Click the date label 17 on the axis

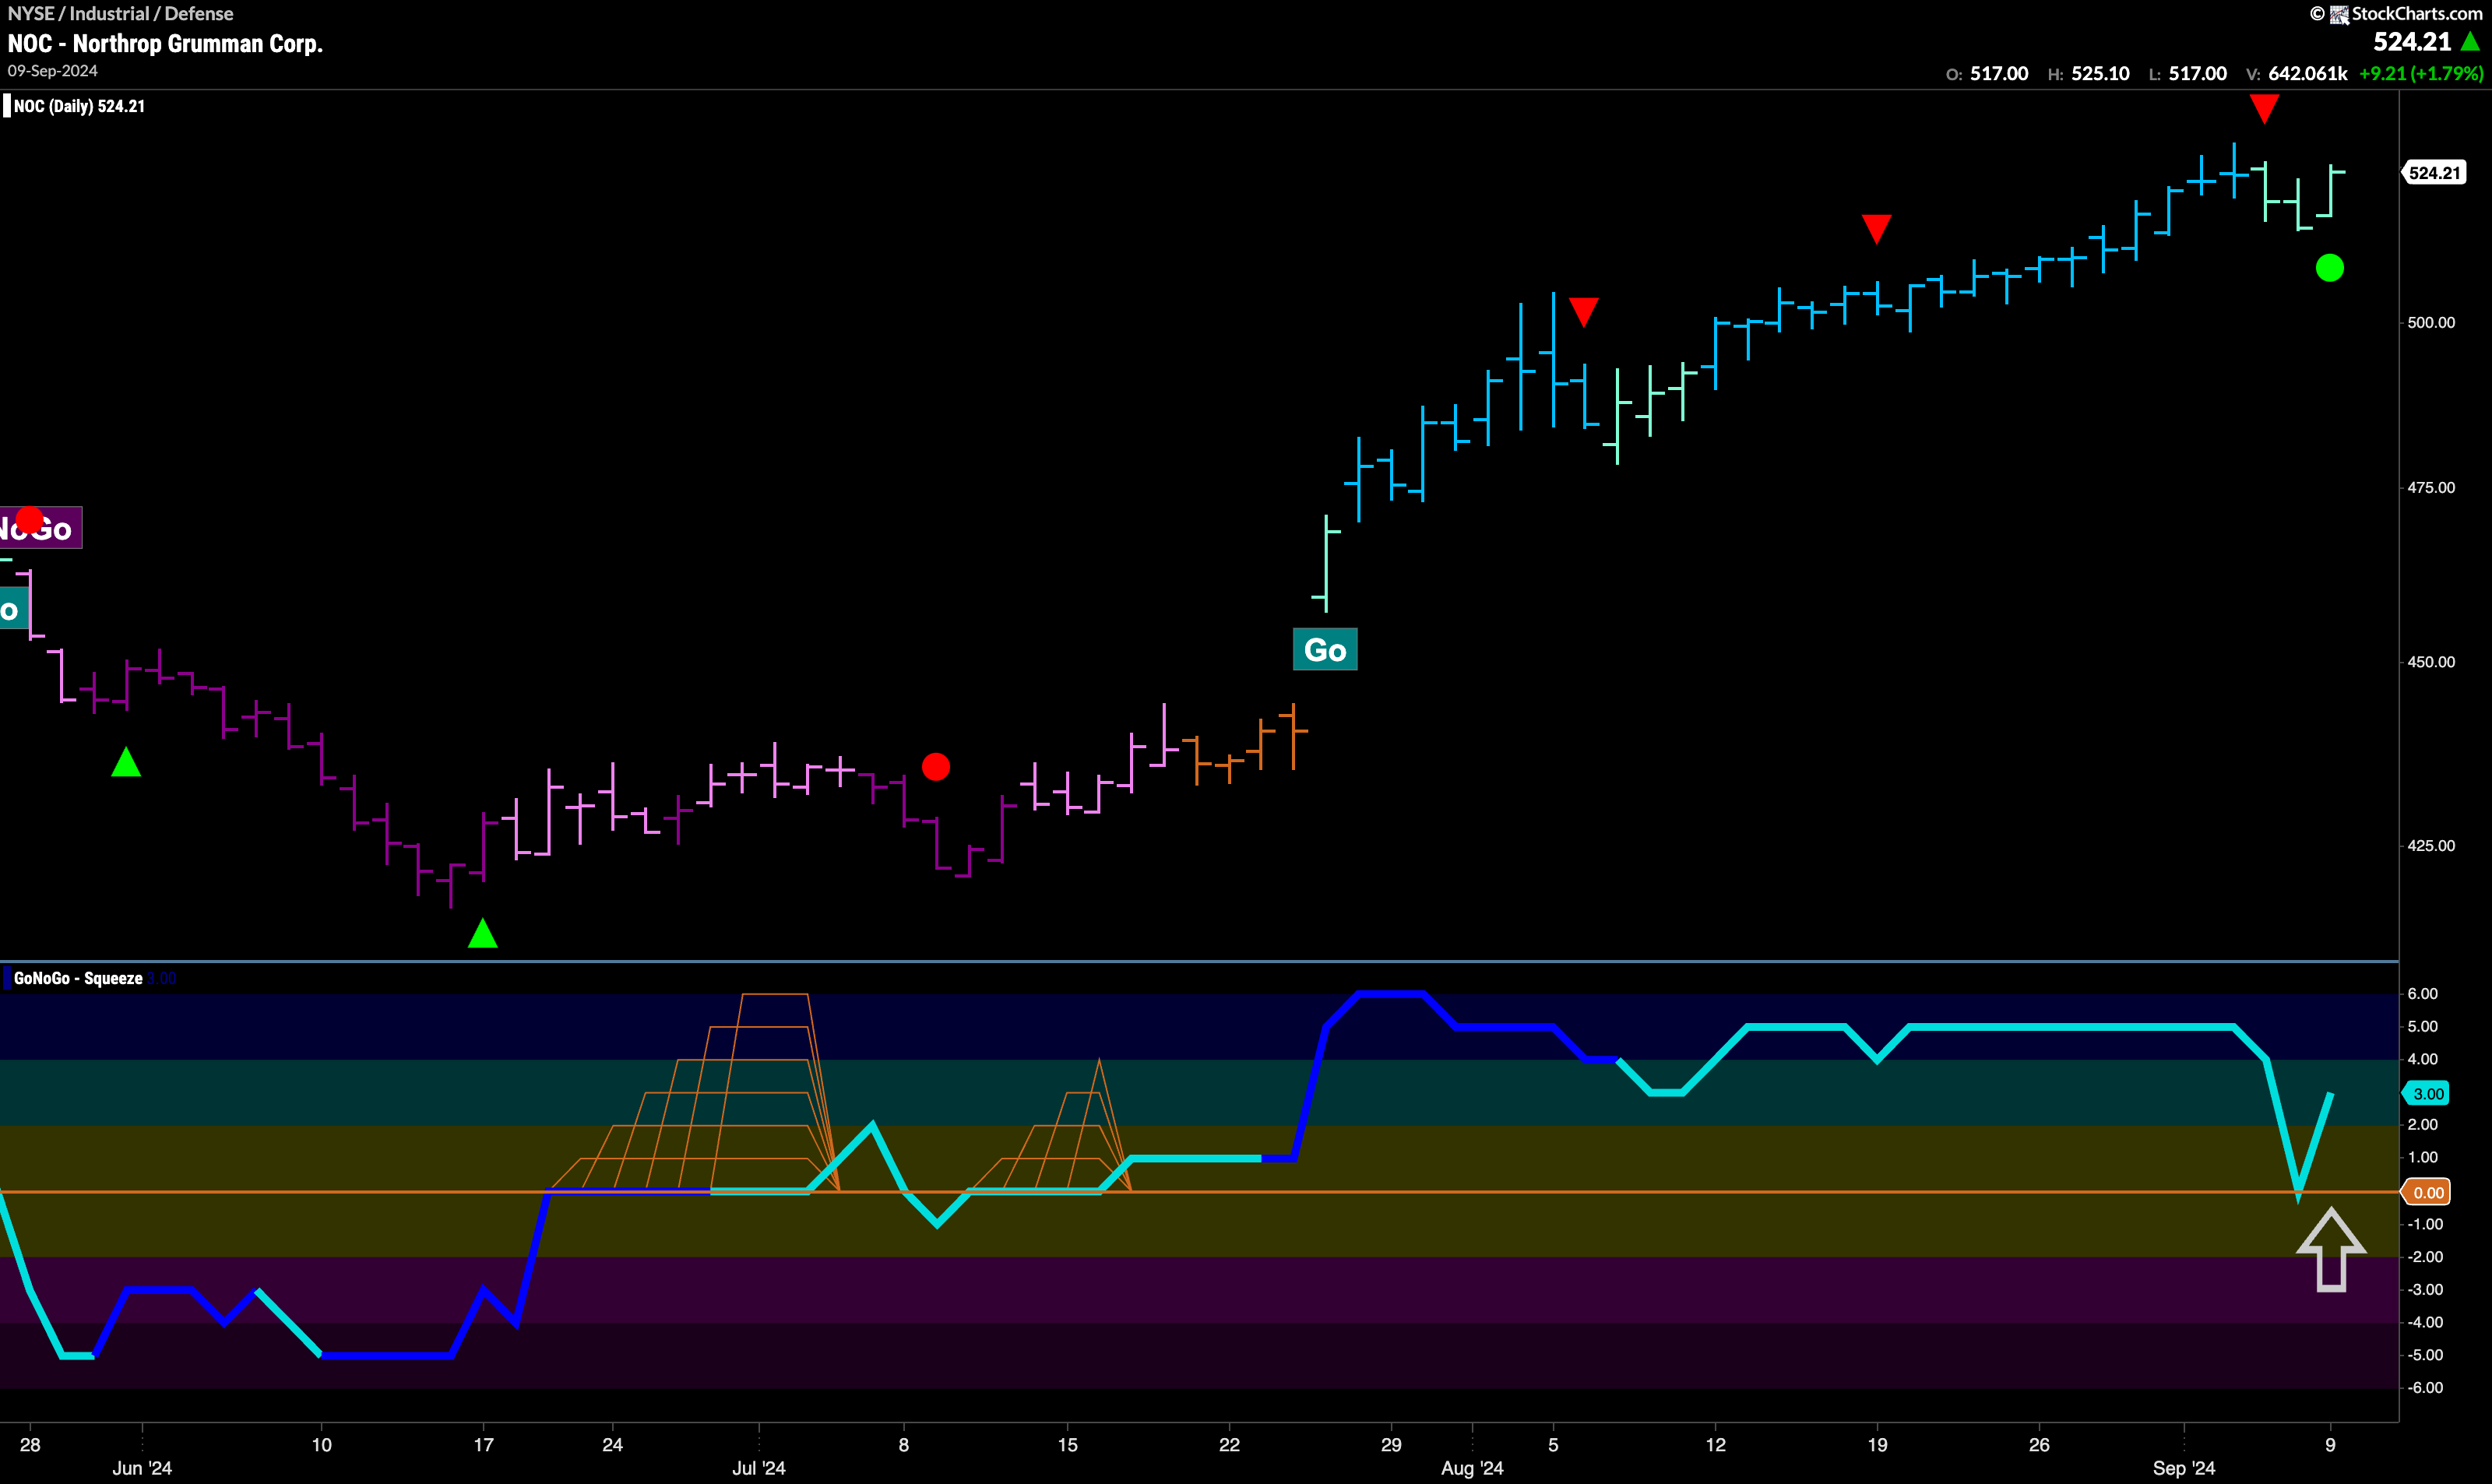[x=483, y=1445]
